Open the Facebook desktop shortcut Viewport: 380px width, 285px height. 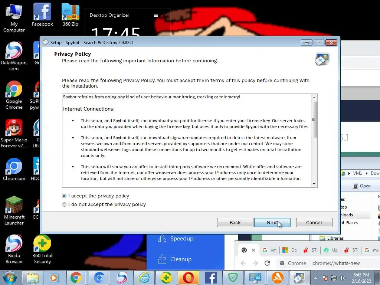tap(42, 14)
